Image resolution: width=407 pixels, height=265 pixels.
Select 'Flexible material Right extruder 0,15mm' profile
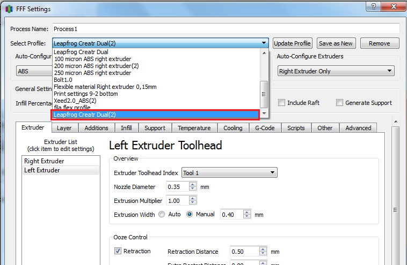tap(156, 87)
